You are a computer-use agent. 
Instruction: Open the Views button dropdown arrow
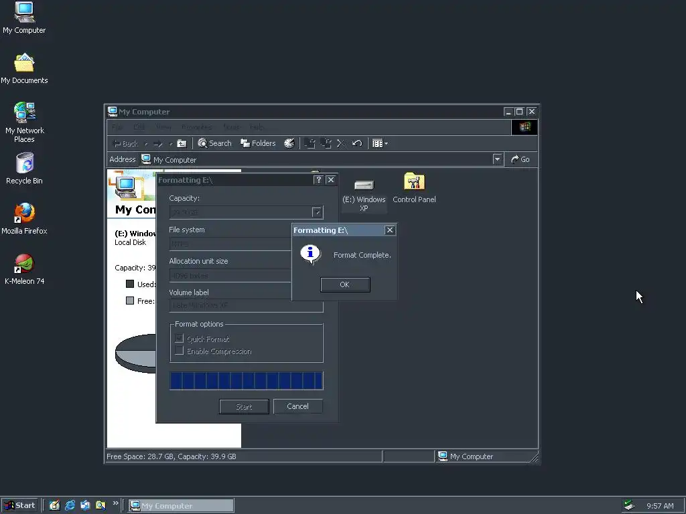pyautogui.click(x=386, y=143)
